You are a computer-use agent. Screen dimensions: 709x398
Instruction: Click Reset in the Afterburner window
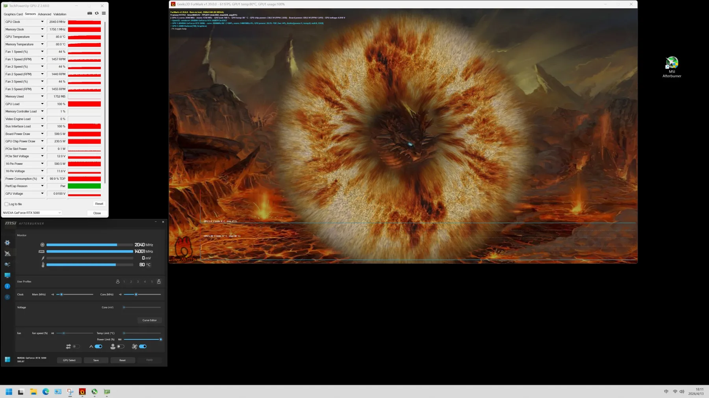tap(122, 360)
